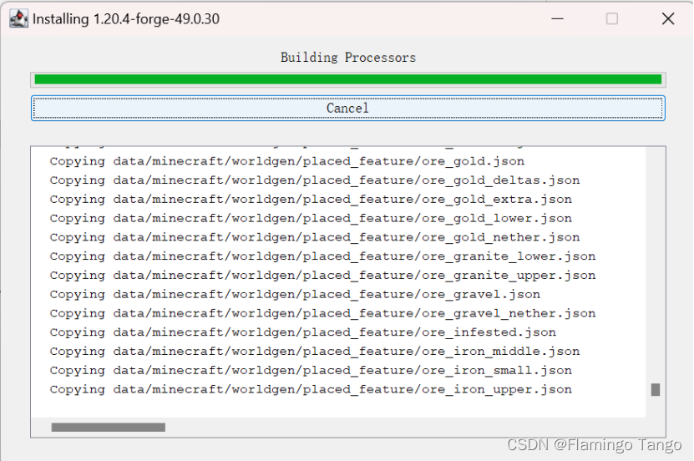Viewport: 694px width, 461px height.
Task: Click the Building Processors status label
Action: [x=348, y=58]
